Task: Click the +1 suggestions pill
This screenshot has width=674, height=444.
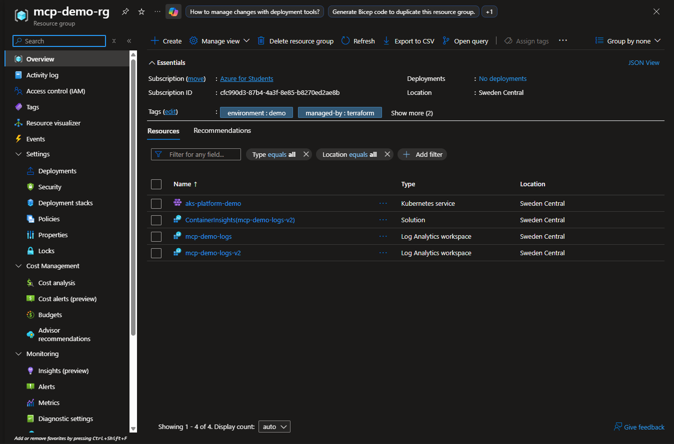Action: (x=489, y=11)
